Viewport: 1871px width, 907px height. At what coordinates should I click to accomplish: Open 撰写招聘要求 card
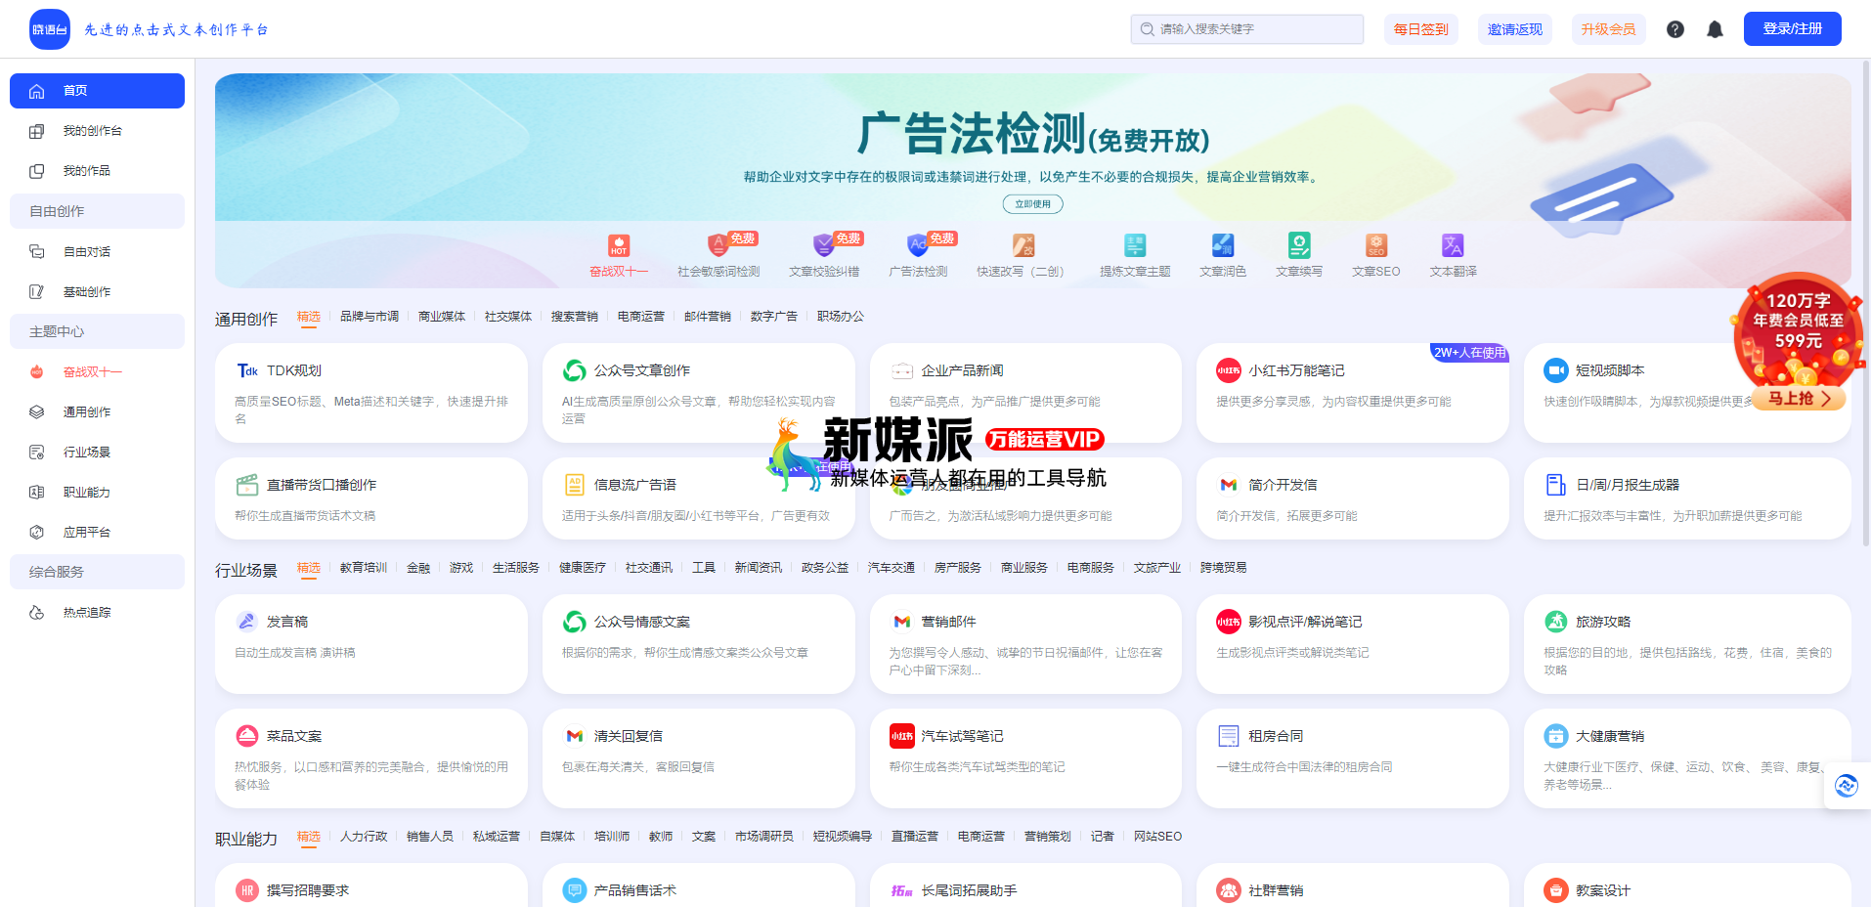371,885
